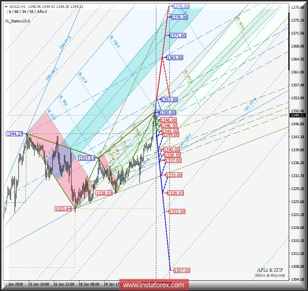Click the olive RL 423.6 line label
Image resolution: width=308 pixels, height=291 pixels.
coord(240,24)
